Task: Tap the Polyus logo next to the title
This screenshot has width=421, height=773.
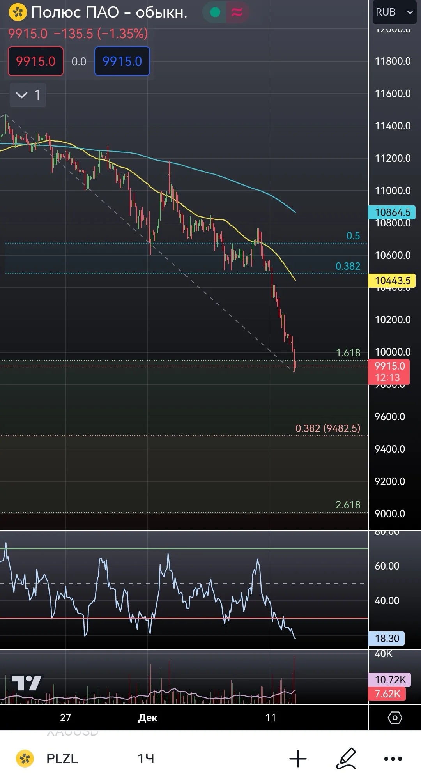Action: point(18,12)
